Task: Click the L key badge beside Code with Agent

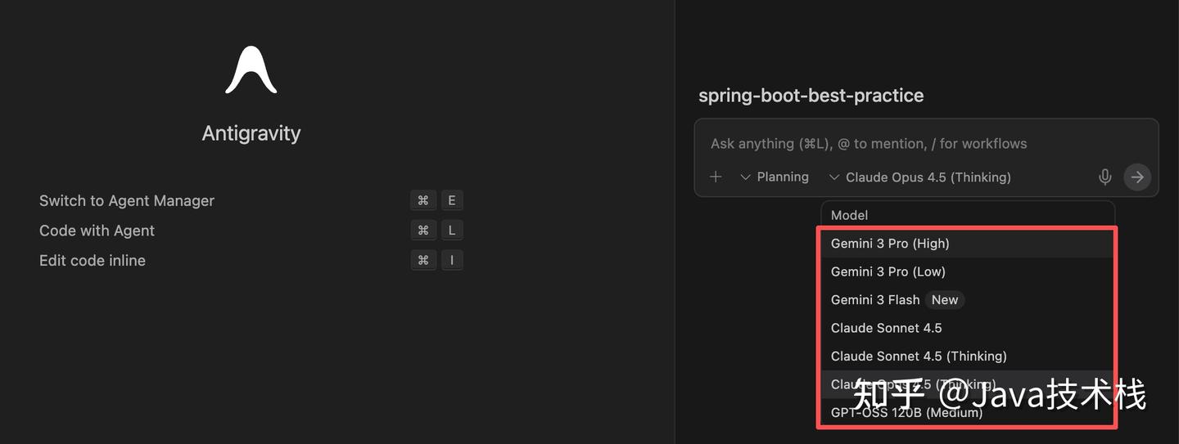Action: click(x=452, y=231)
